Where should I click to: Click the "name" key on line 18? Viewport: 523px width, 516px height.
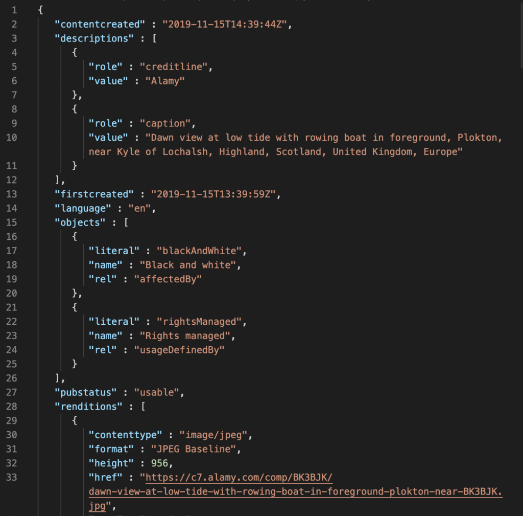tap(105, 265)
